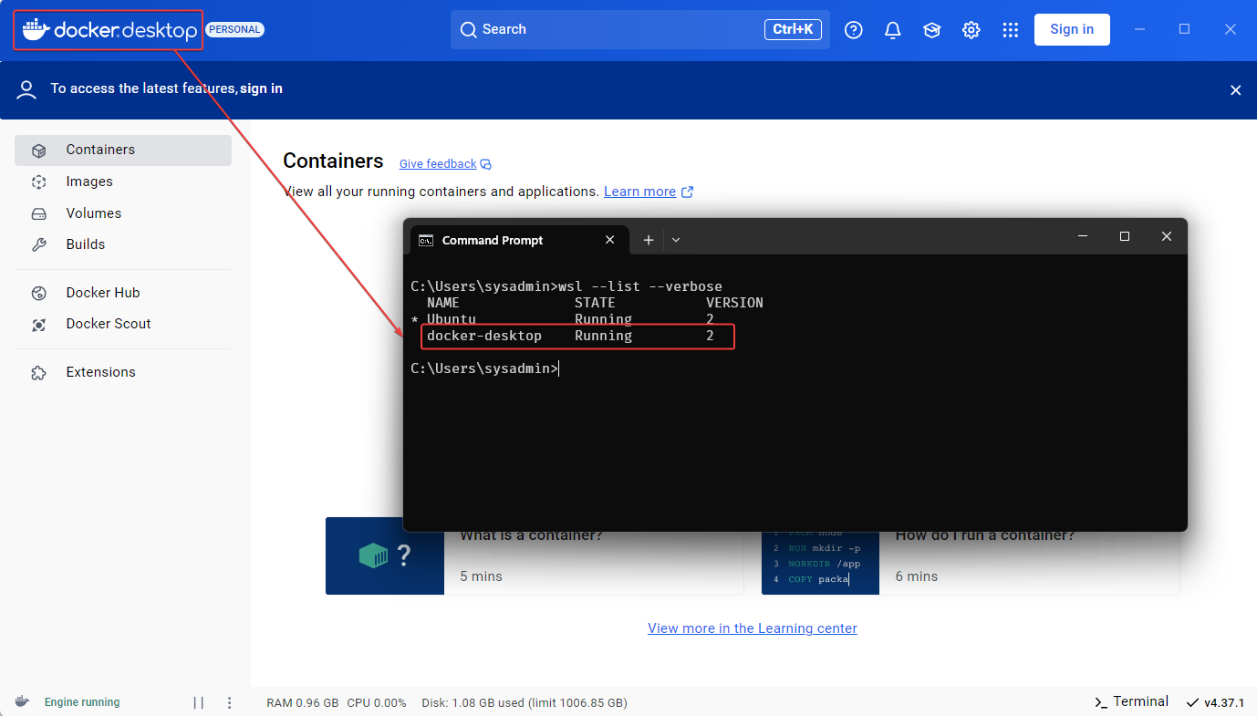Click the search bar
The width and height of the screenshot is (1257, 716).
639,29
